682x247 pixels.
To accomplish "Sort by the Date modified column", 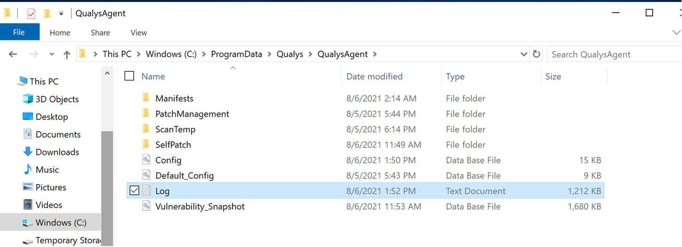I will [375, 76].
